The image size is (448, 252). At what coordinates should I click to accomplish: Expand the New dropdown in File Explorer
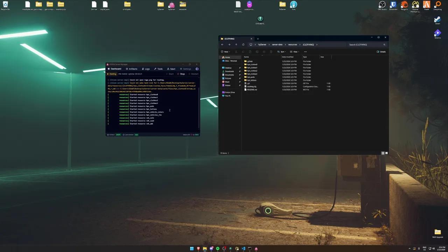pyautogui.click(x=225, y=52)
